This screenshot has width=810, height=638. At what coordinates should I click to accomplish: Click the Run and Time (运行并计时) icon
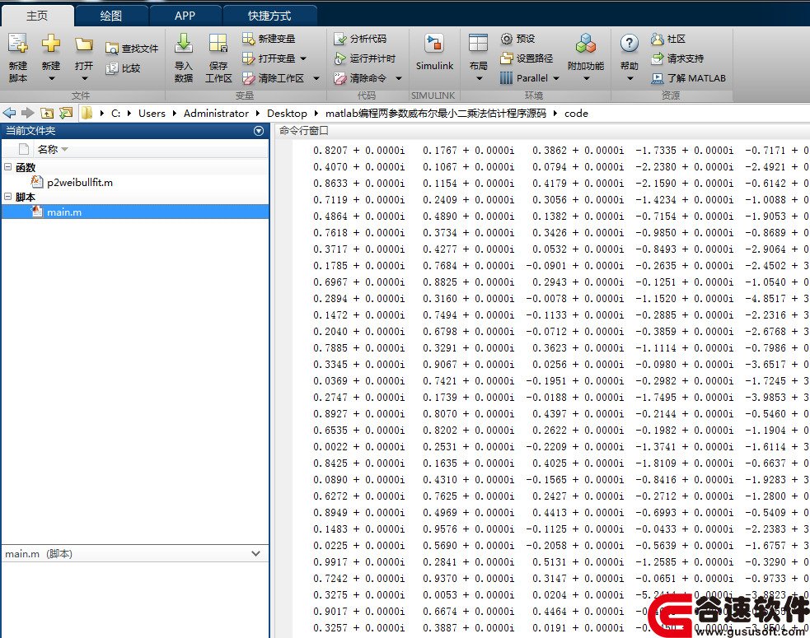pyautogui.click(x=340, y=58)
